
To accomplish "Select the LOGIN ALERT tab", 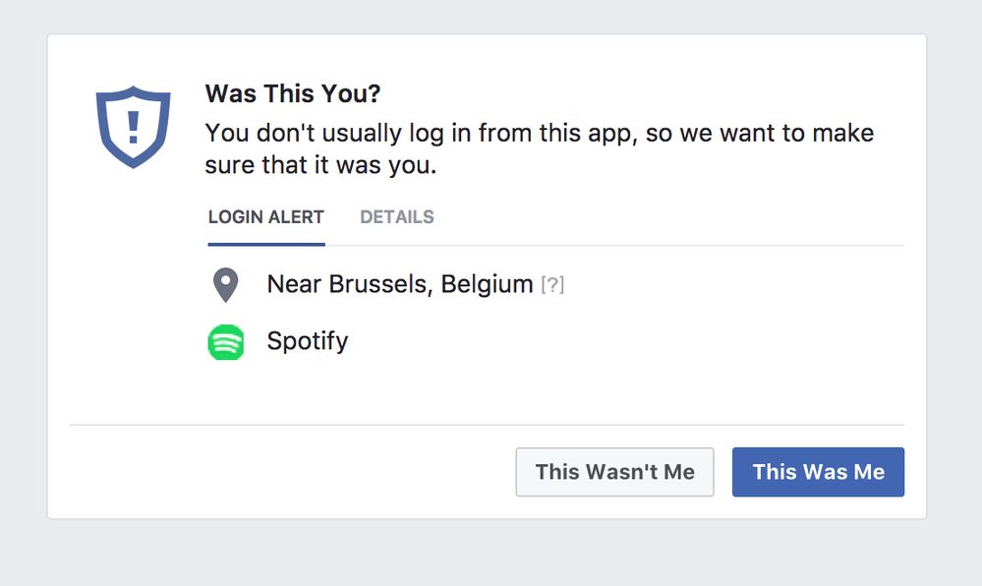I will point(266,217).
